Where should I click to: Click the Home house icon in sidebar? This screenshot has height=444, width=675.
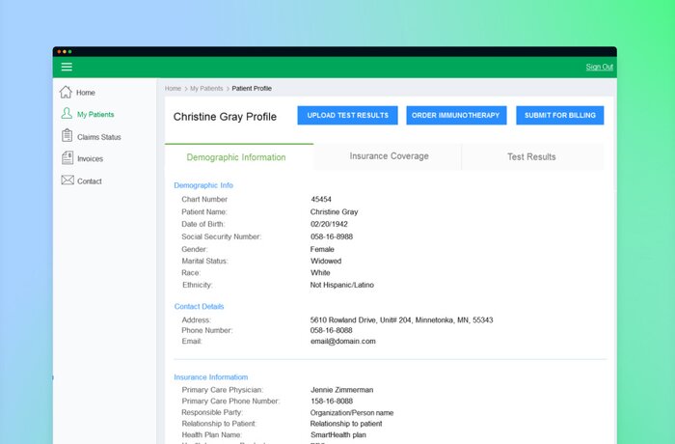pos(66,93)
